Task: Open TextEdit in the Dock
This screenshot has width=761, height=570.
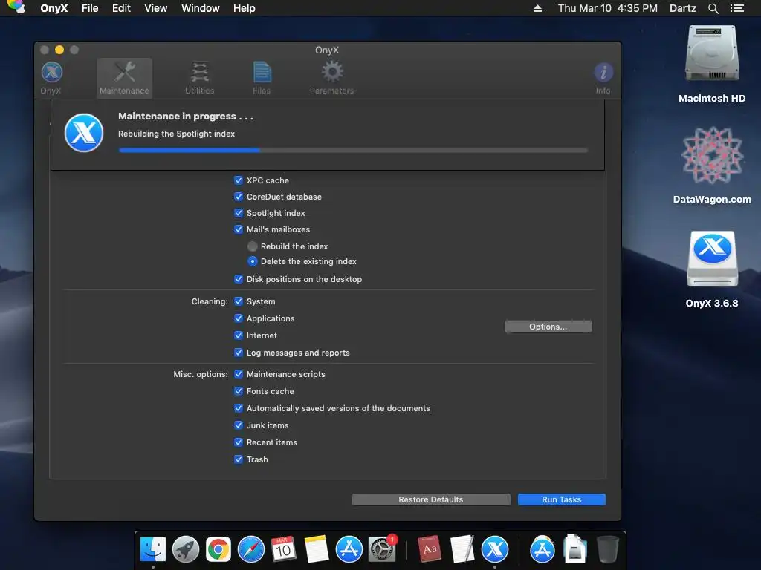Action: [x=462, y=550]
